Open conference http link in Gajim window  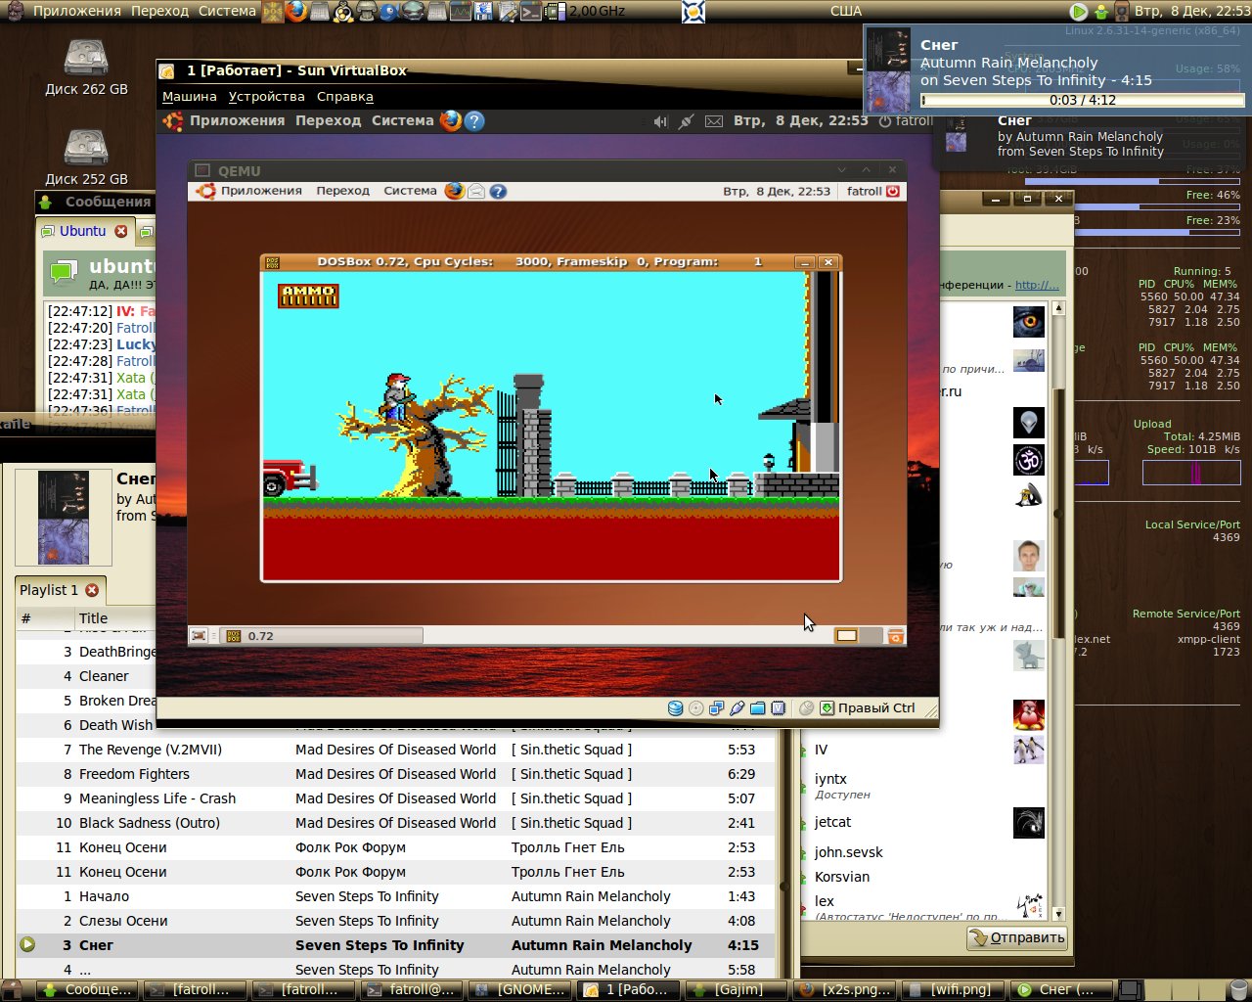1037,285
